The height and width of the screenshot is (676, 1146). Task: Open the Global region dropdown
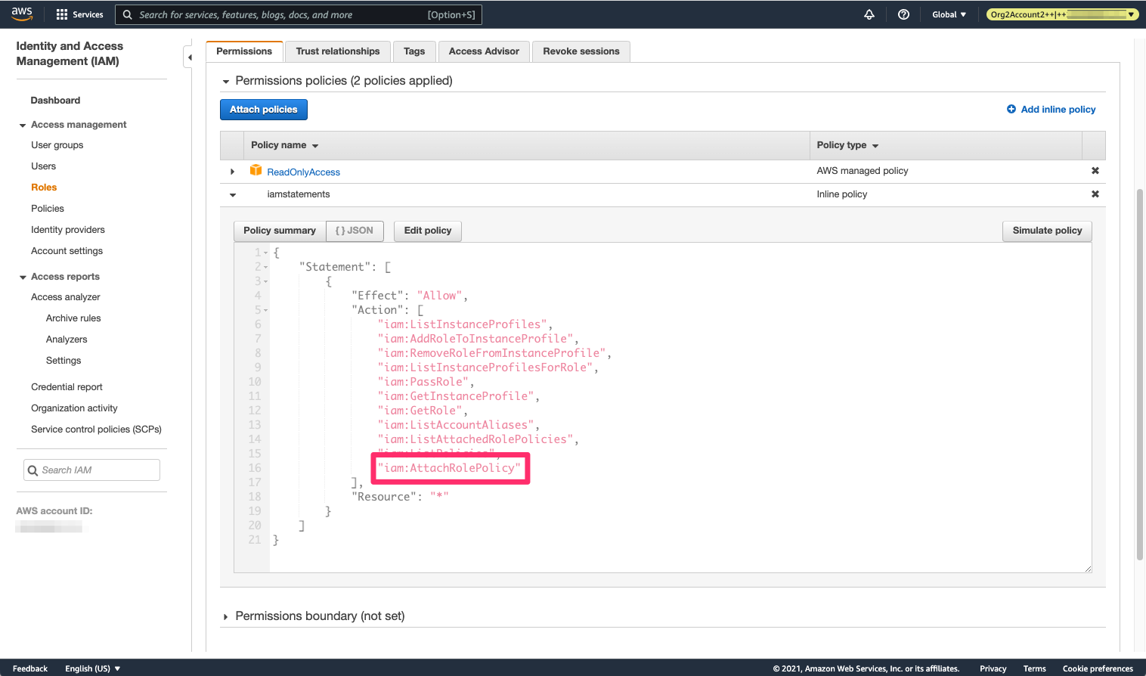[949, 14]
